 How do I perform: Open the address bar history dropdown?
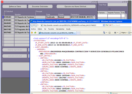[x=104, y=25]
